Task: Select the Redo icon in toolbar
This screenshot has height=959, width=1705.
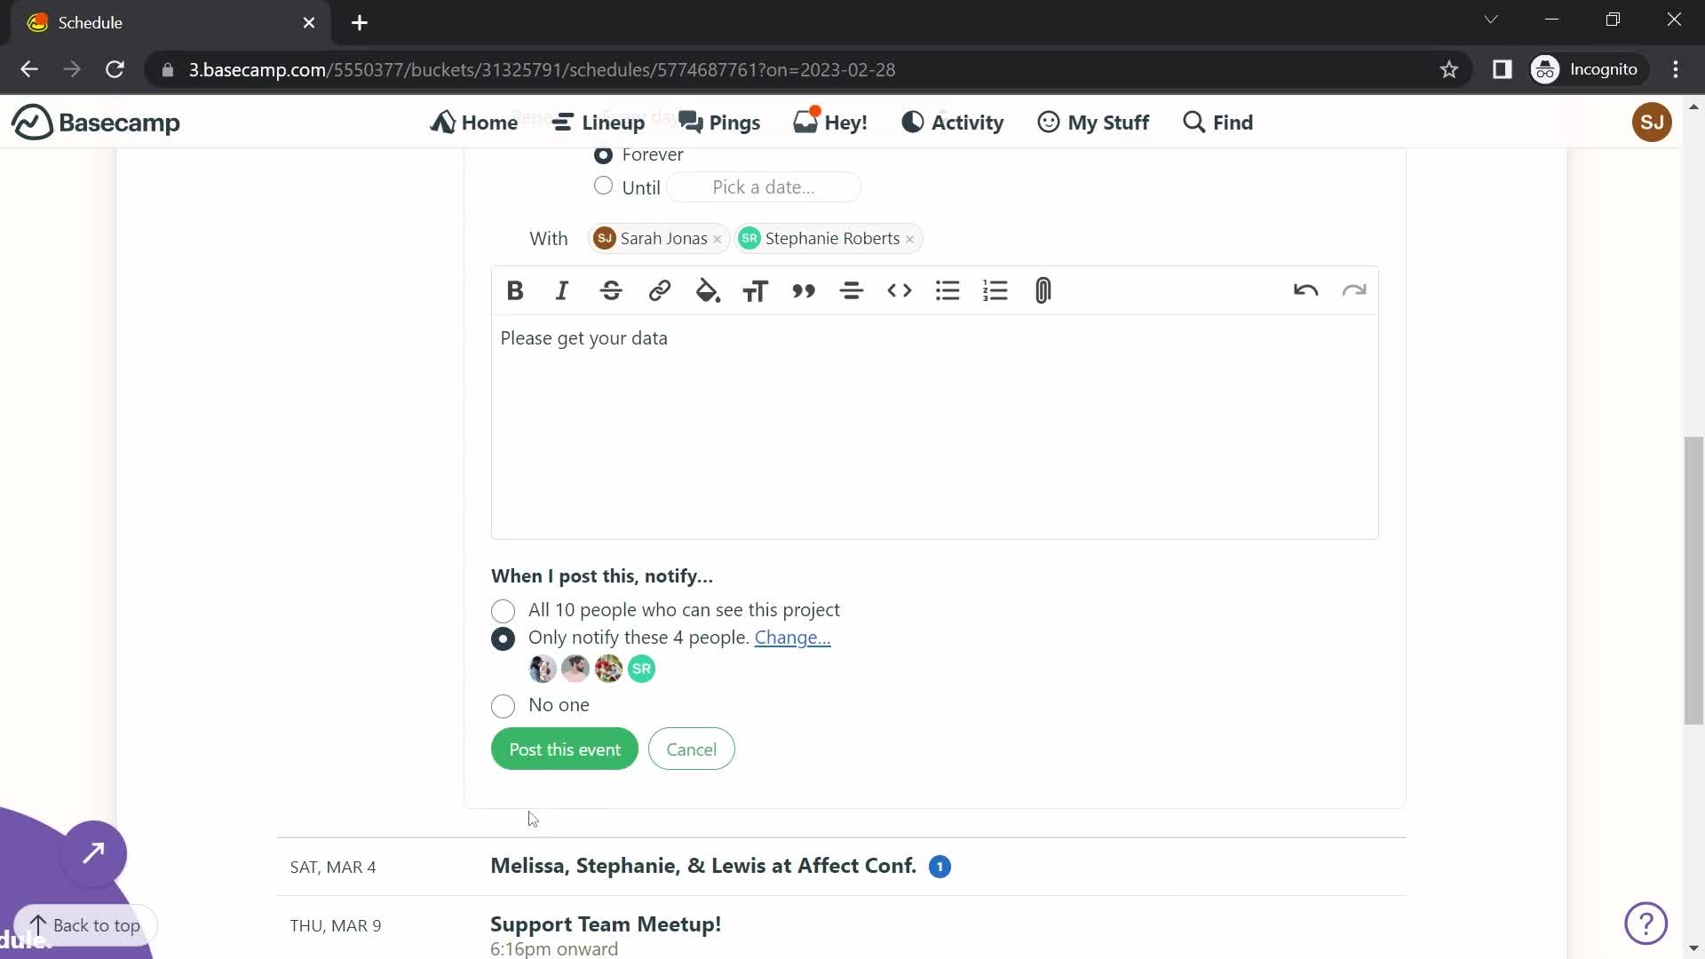Action: point(1353,290)
